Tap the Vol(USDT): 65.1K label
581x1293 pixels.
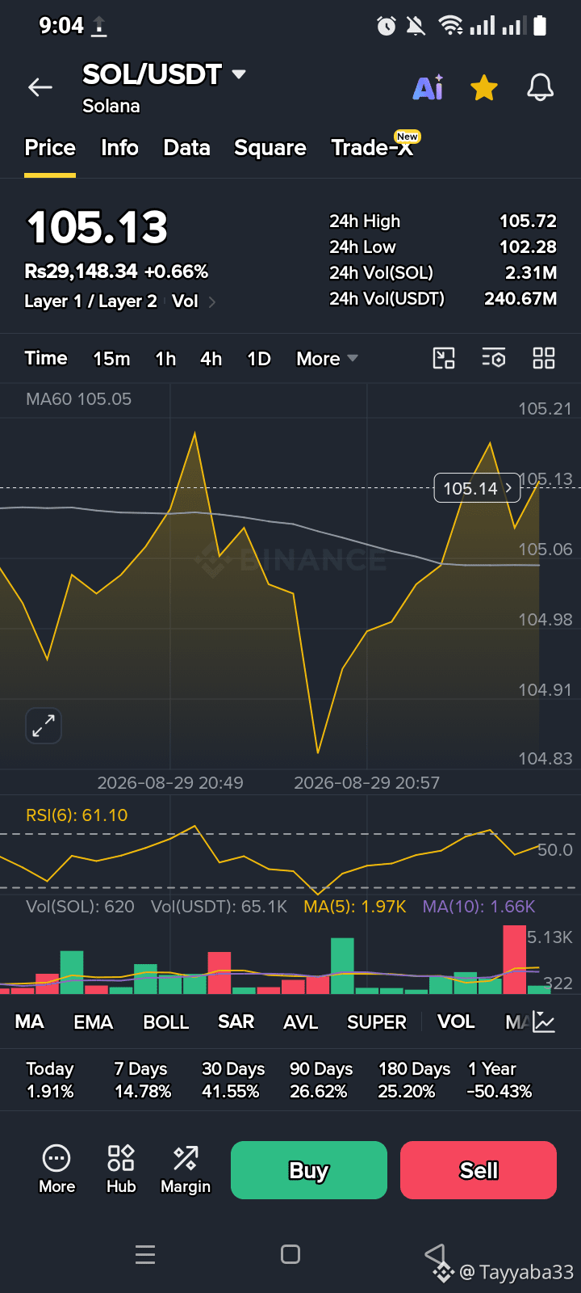pyautogui.click(x=219, y=907)
